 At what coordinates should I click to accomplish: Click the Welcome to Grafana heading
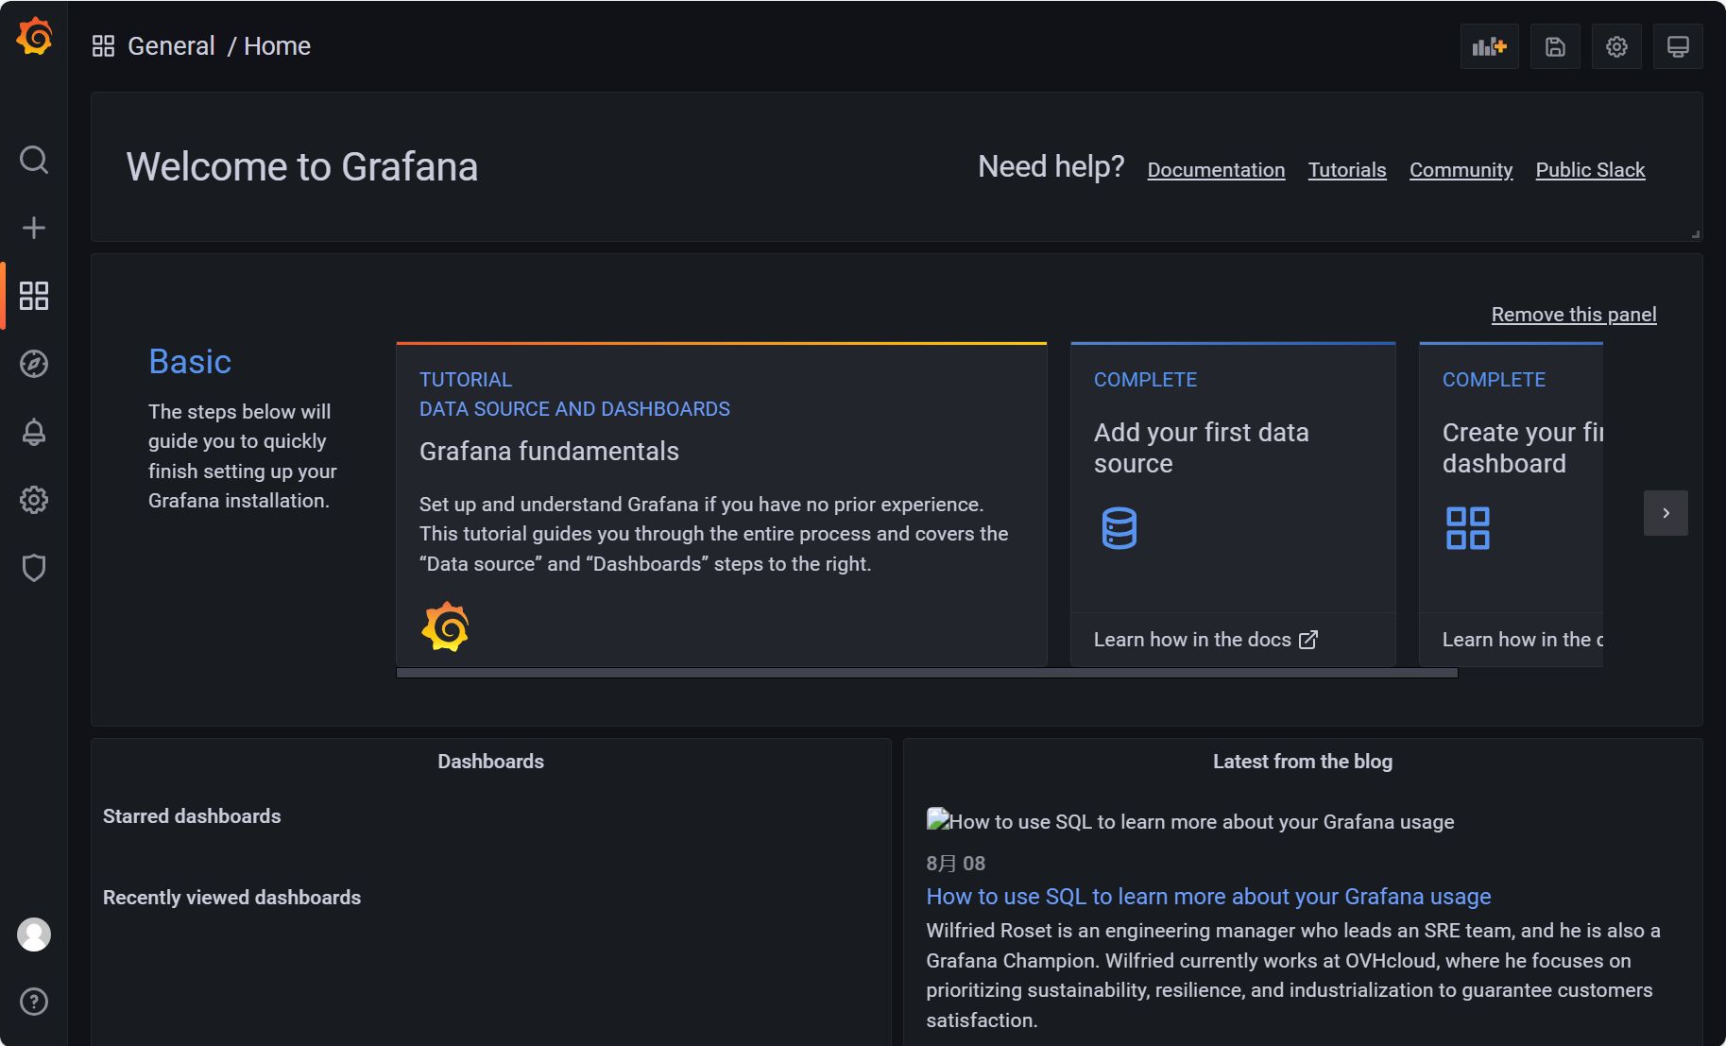[x=302, y=167]
